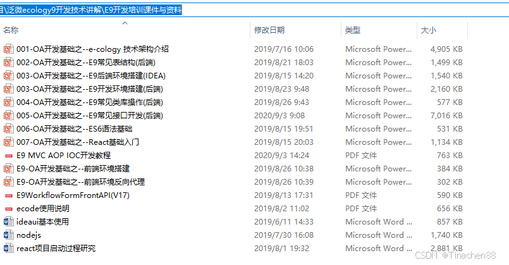Click PDF icon of E9WorkflowFormFrontAPI(V17)
Screen dimensions: 509x265
[8, 195]
